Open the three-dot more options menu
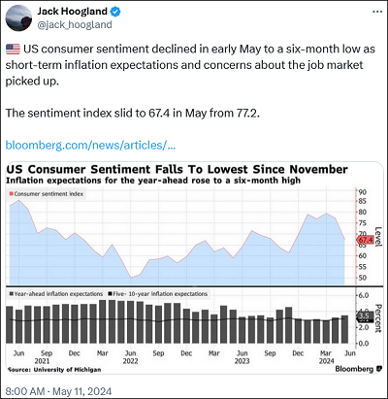 [377, 12]
